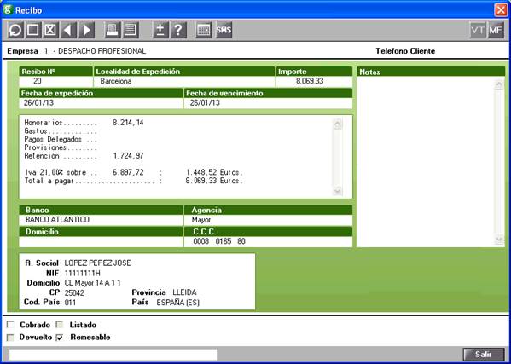Open the calendar toolbar icon
Viewport: 511px width, 364px height.
click(x=204, y=31)
